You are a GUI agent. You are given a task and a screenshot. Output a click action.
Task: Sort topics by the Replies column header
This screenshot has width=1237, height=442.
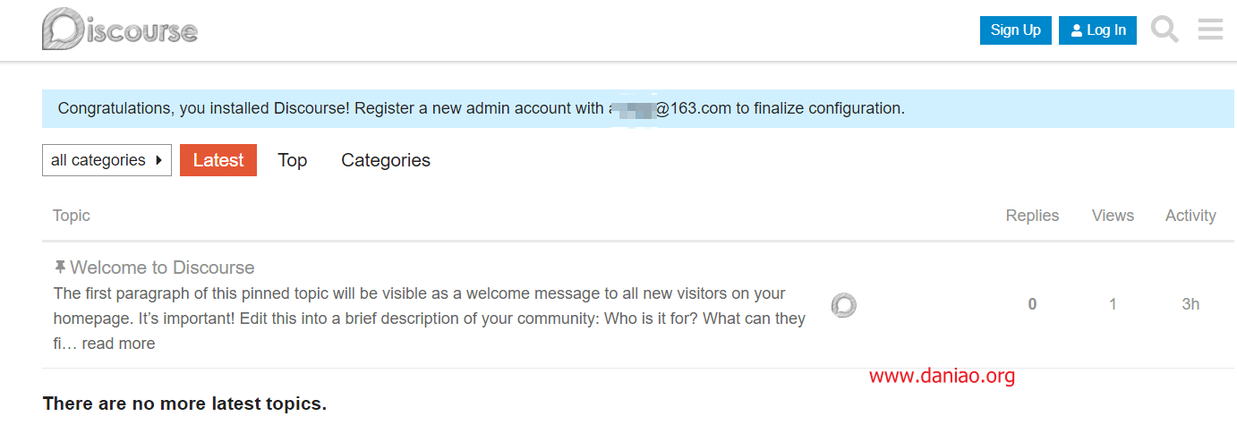pos(1032,216)
